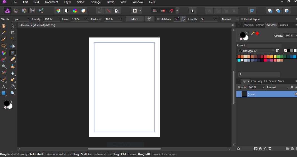Switch to Develop Persona

click(x=24, y=11)
